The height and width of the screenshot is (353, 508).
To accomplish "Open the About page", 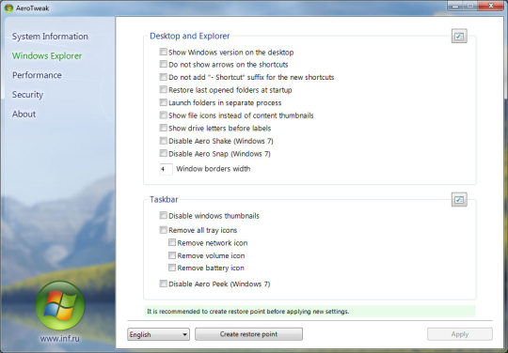I will (x=24, y=115).
